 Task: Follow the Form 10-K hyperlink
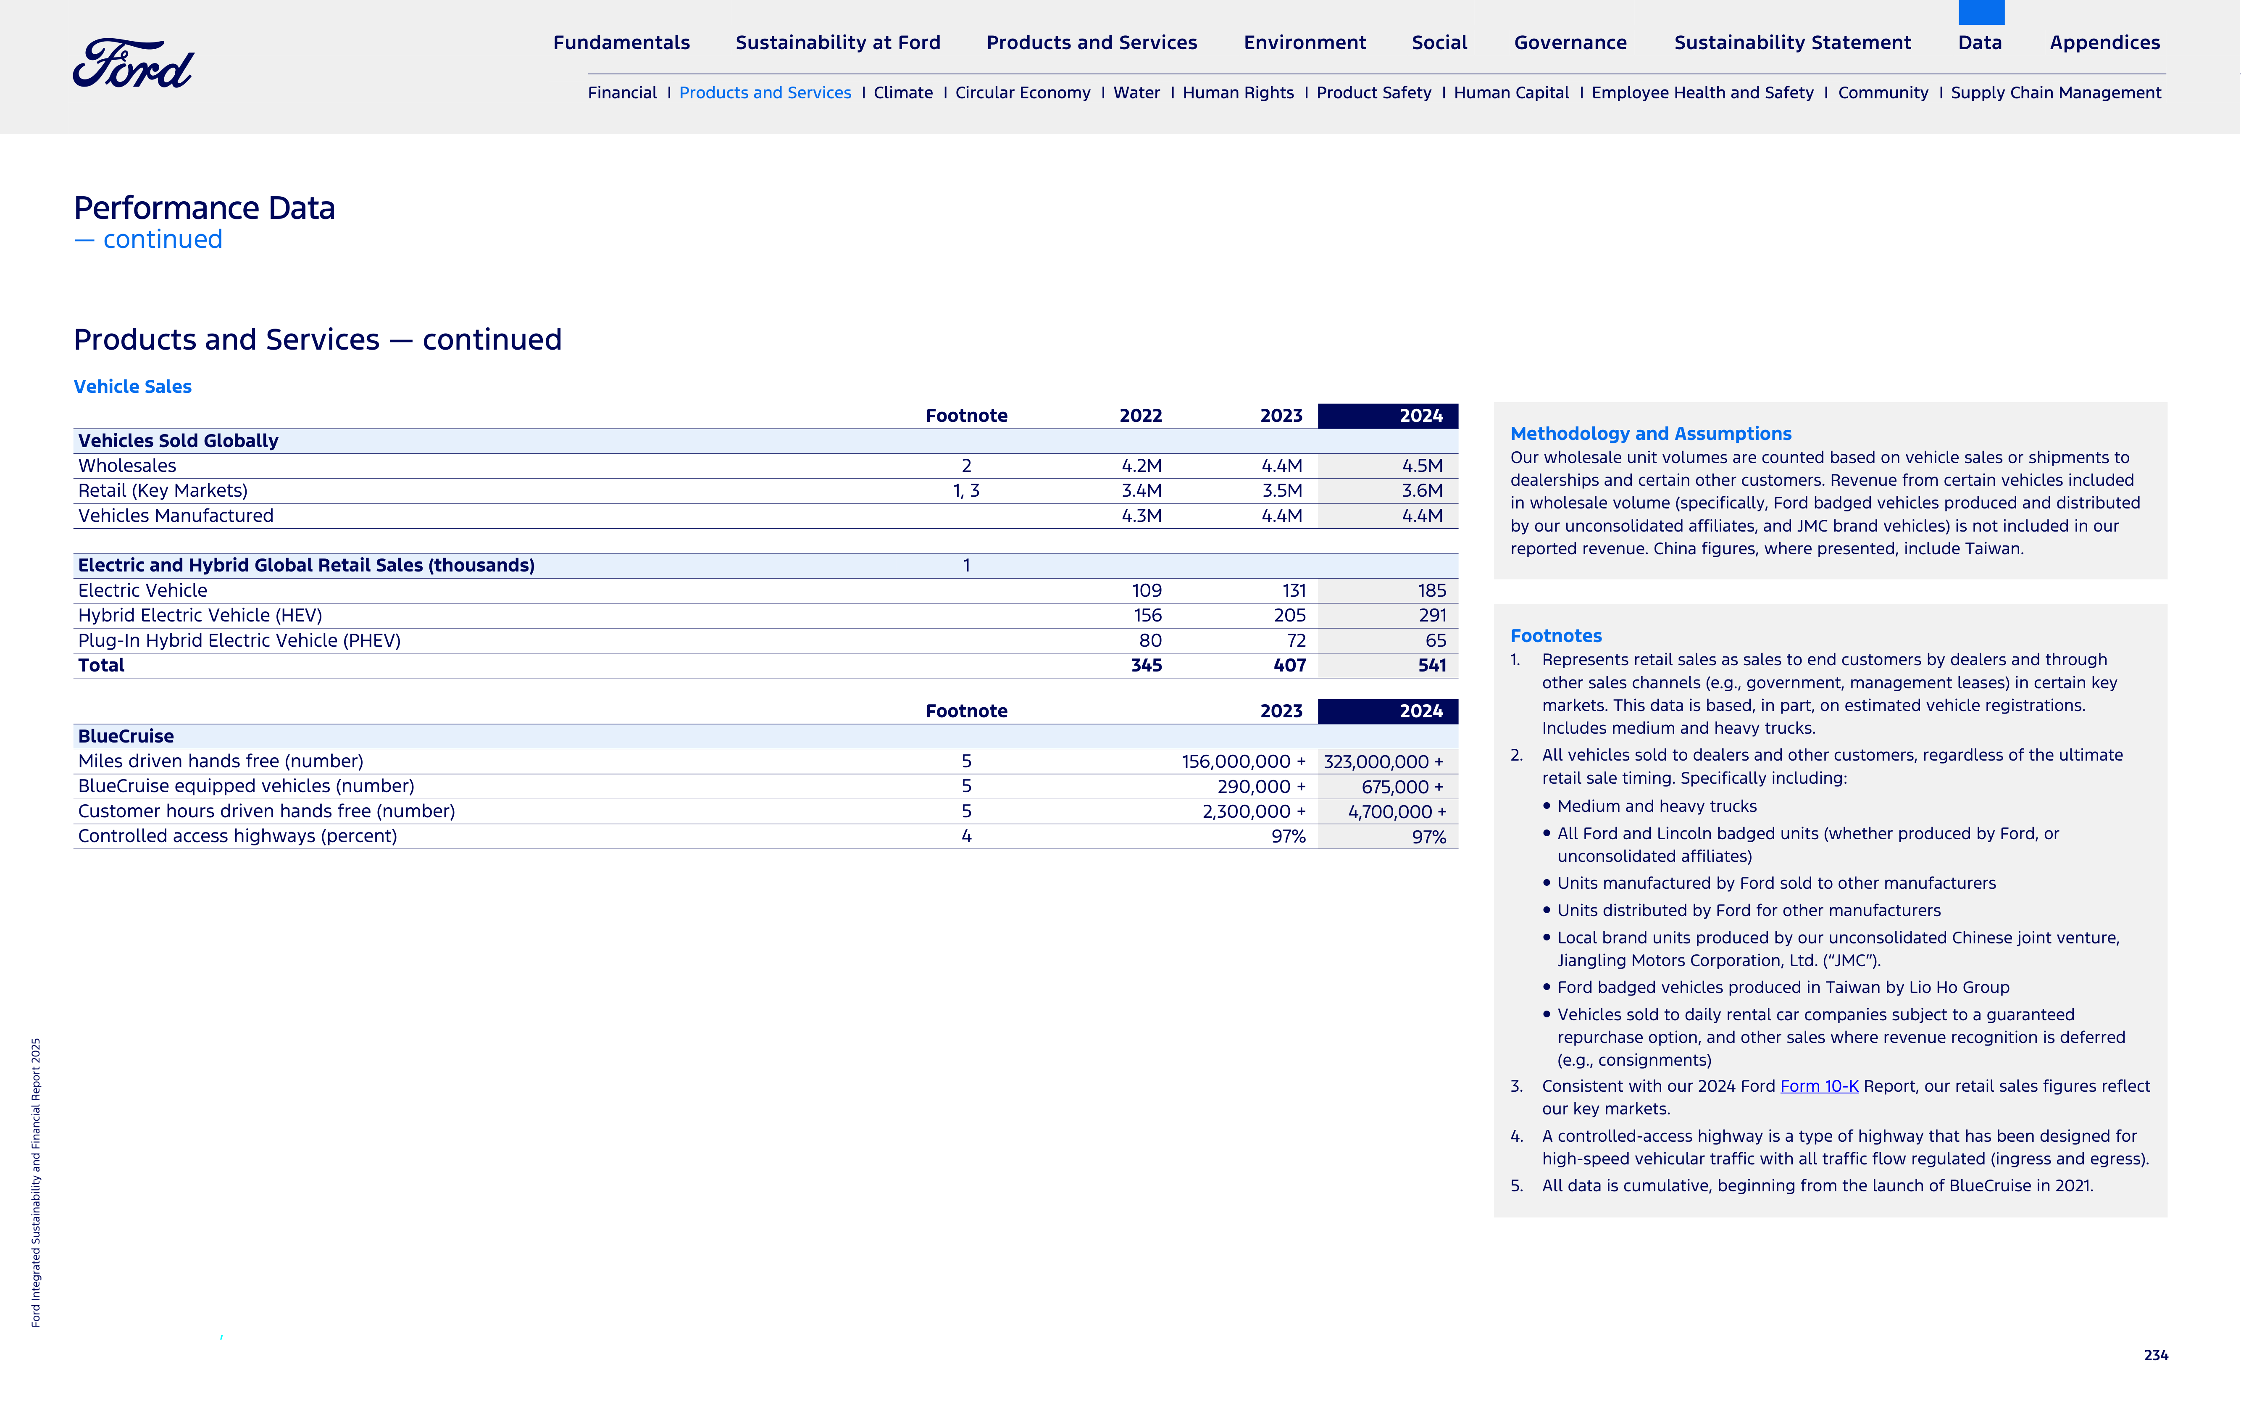point(1819,1086)
